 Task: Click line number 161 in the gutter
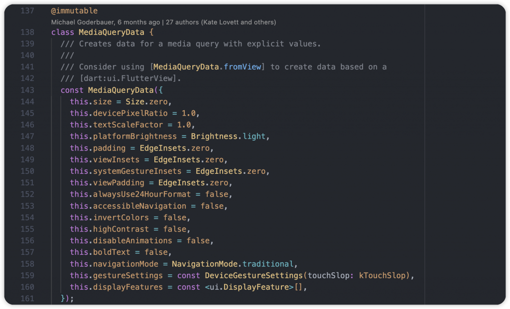pyautogui.click(x=27, y=299)
